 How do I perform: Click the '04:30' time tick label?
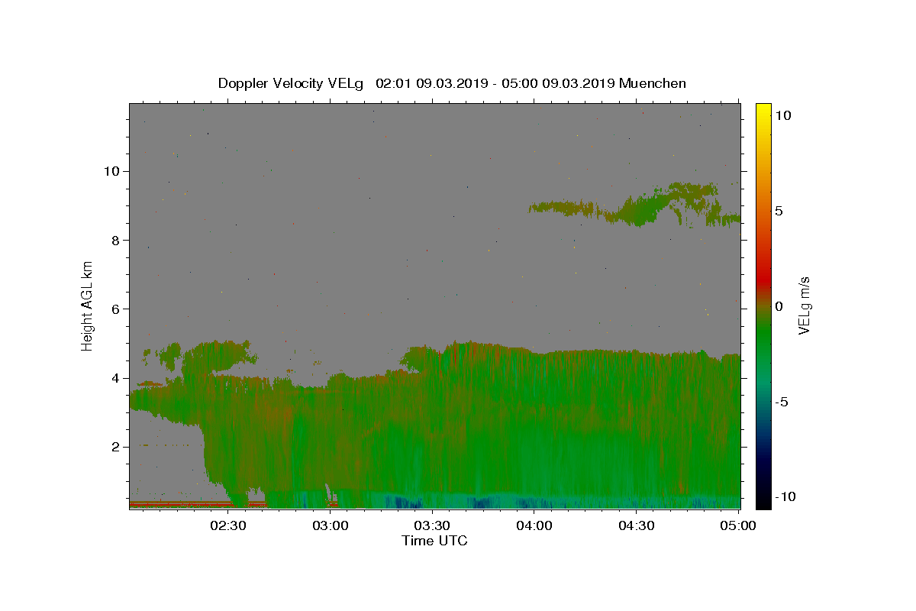(x=636, y=525)
